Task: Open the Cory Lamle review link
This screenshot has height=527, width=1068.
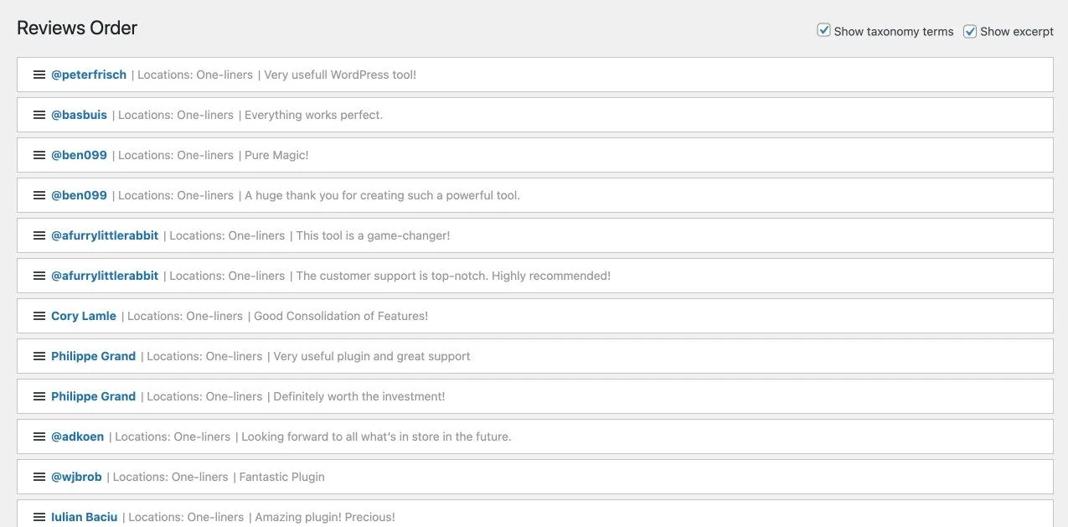Action: pyautogui.click(x=84, y=316)
